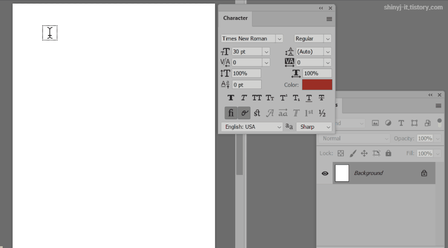Viewport: 448px width, 248px height.
Task: Open the Normal blend mode dropdown
Action: (354, 139)
